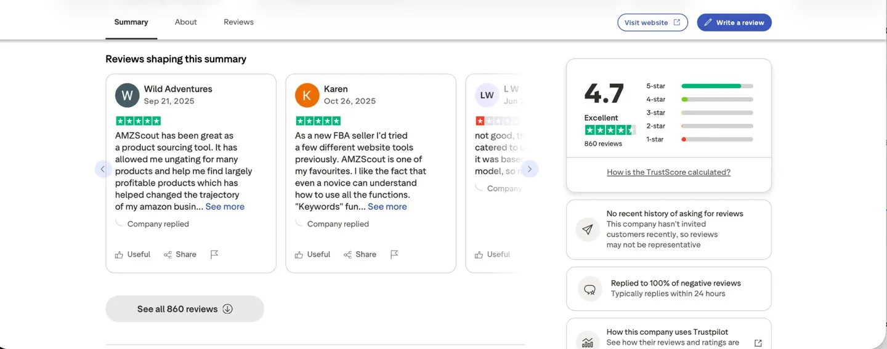The image size is (887, 349).
Task: Click How is the TrustScore calculated link
Action: coord(668,172)
